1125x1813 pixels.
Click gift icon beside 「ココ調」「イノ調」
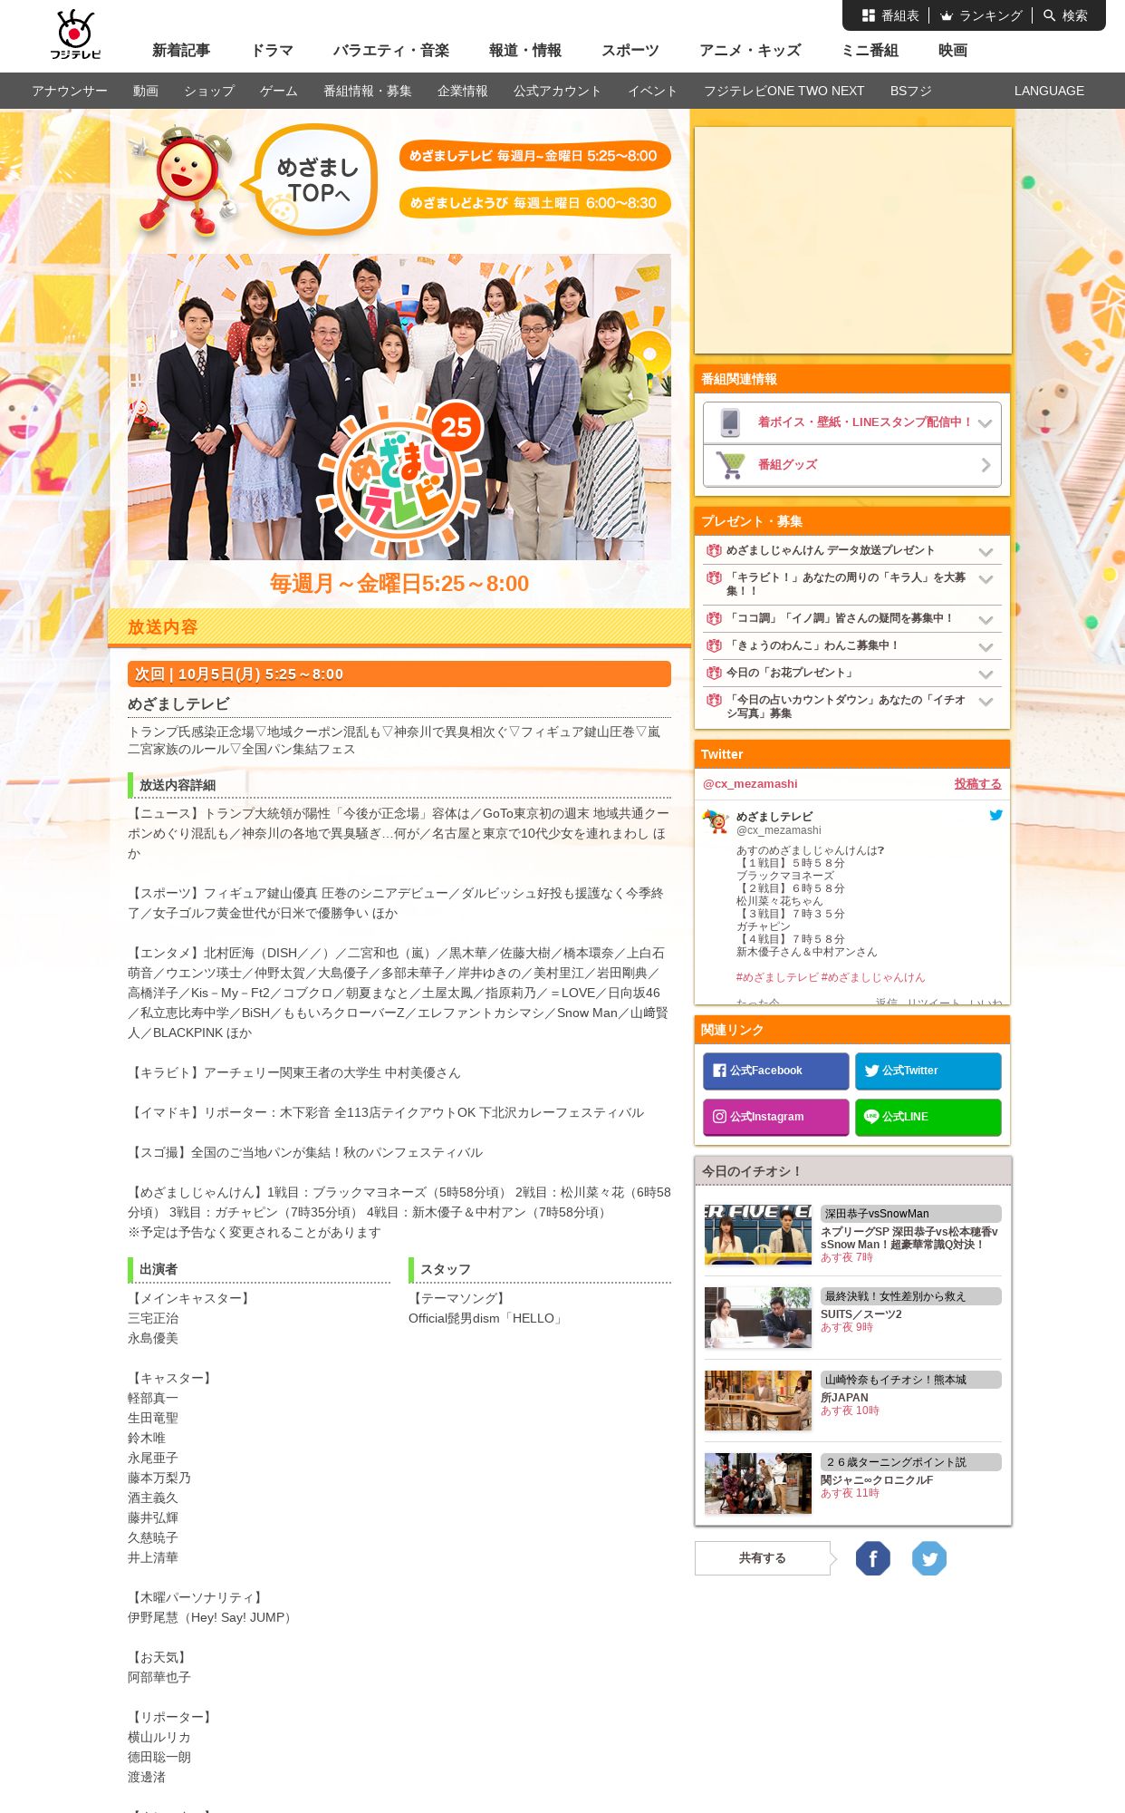click(x=714, y=618)
